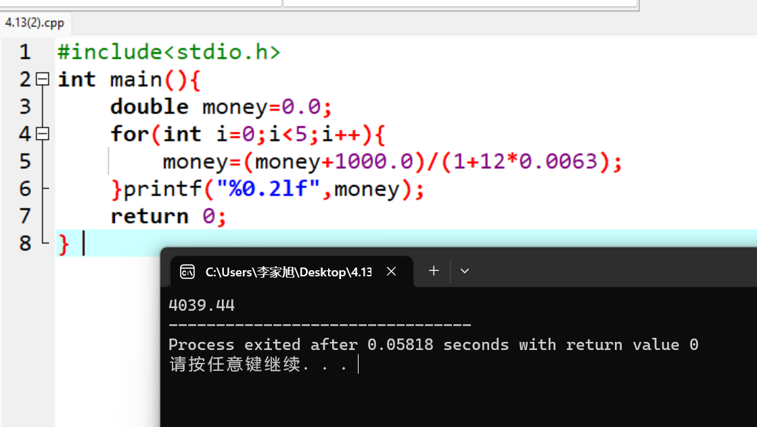Click line number 5 in gutter

[x=25, y=161]
